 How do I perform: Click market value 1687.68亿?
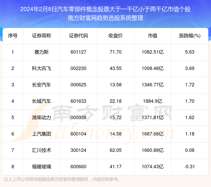click(x=153, y=134)
